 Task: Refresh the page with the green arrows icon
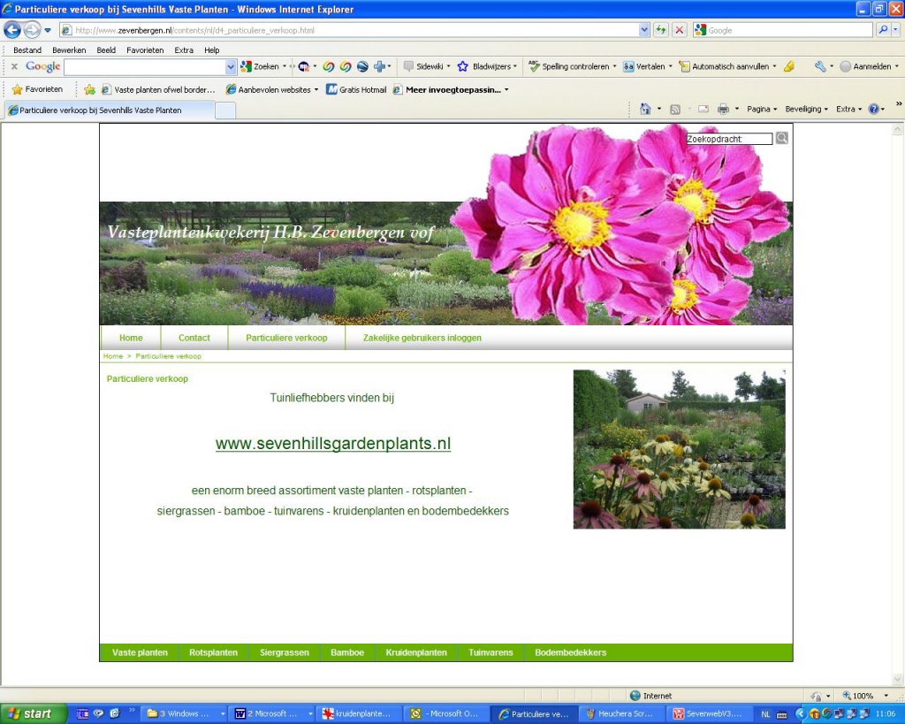[x=661, y=30]
